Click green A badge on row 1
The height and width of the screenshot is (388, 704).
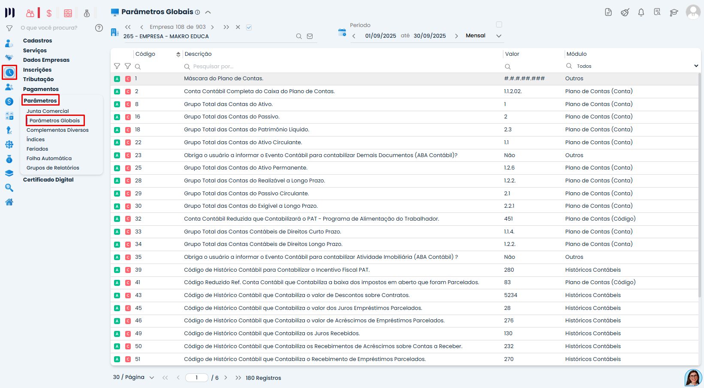(117, 79)
